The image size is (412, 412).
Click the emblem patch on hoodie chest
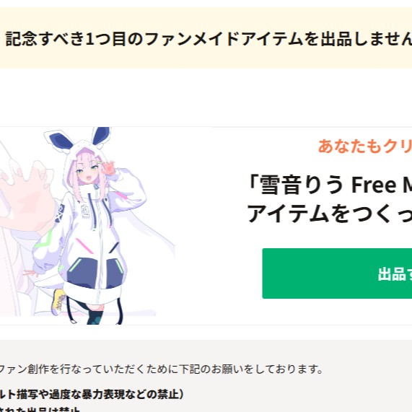tap(85, 210)
